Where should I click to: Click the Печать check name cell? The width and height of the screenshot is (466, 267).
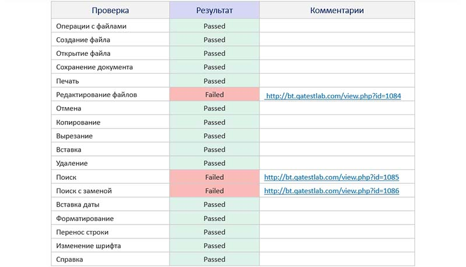coord(110,81)
